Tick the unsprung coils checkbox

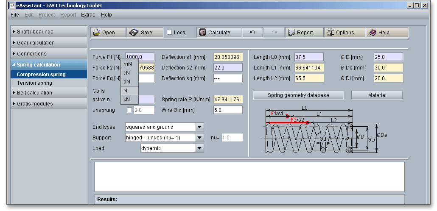coord(130,110)
